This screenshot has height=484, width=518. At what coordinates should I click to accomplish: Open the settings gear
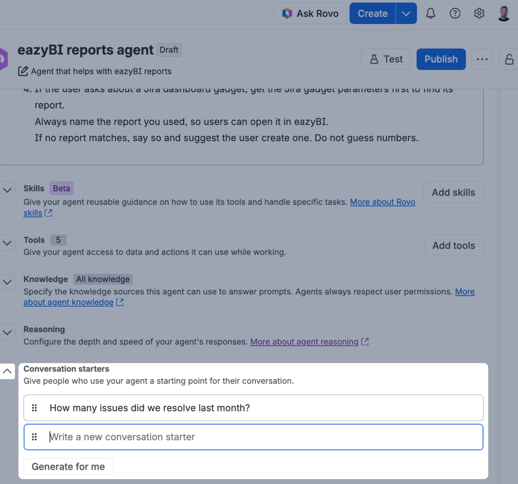coord(479,14)
